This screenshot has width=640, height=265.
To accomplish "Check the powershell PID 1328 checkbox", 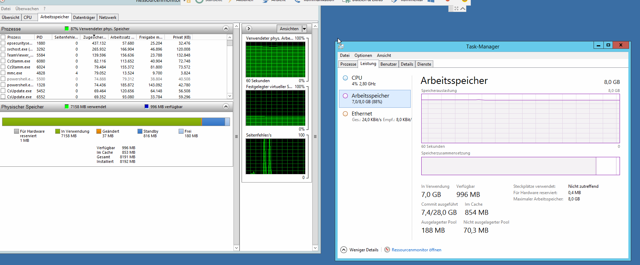I will click(3, 85).
